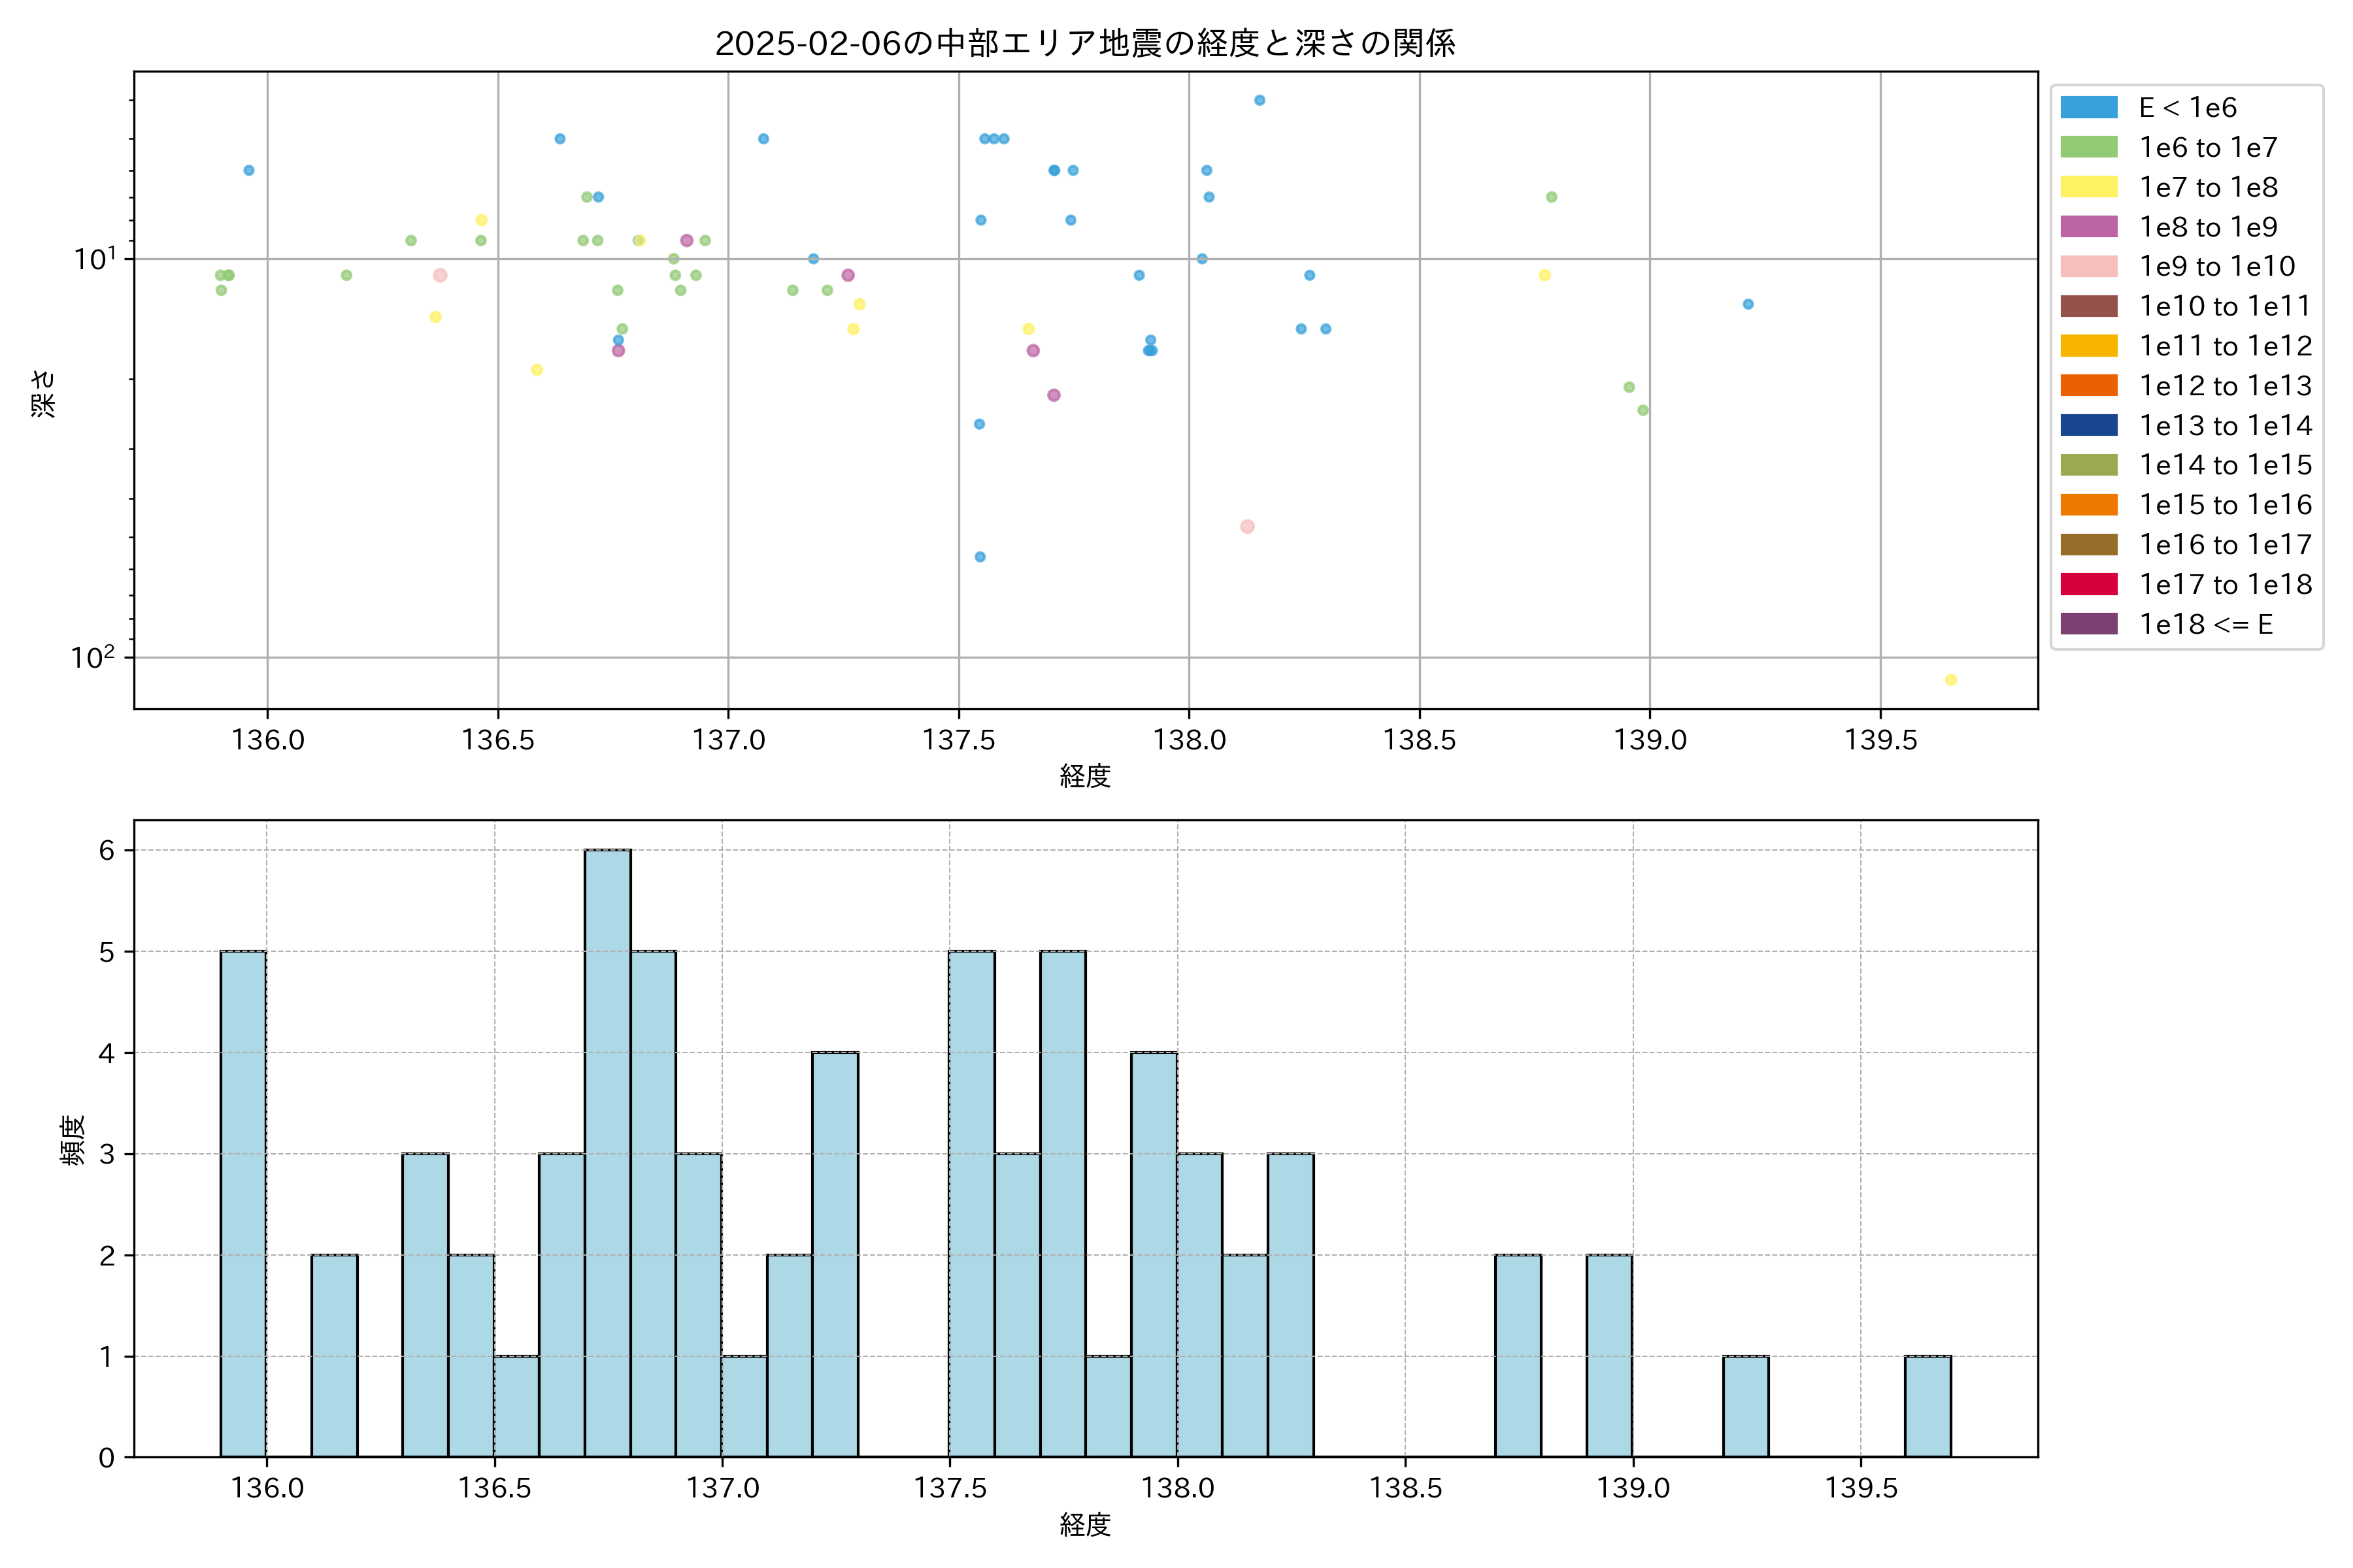The height and width of the screenshot is (1568, 2353).
Task: Click the navy 1e13 to 1e14 legend swatch
Action: (x=2089, y=425)
